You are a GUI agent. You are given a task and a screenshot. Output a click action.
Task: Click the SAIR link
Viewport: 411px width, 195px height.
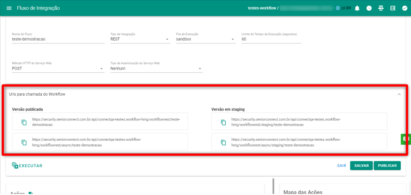[x=342, y=166]
